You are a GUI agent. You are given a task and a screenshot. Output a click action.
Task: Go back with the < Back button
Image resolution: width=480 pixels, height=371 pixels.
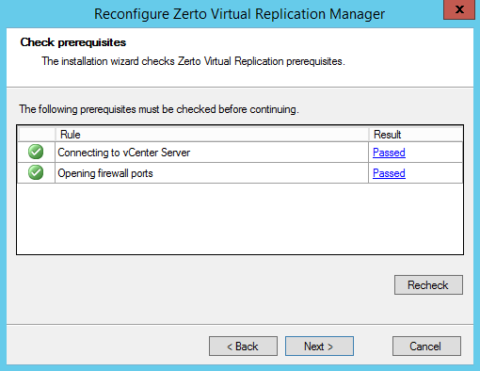pos(243,347)
